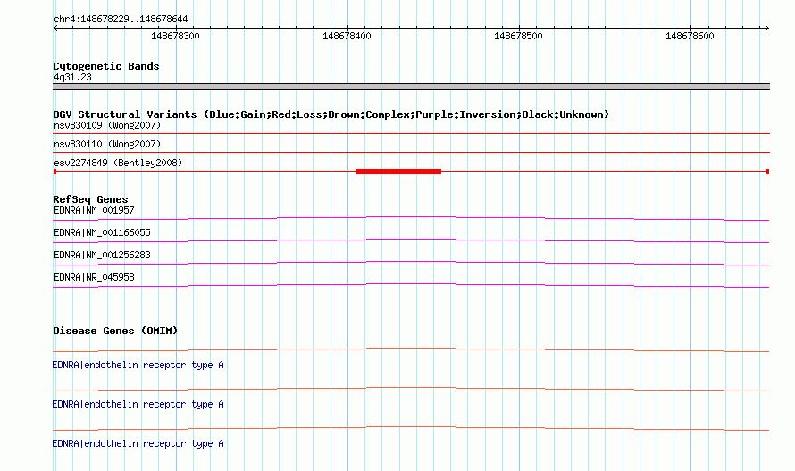795x471 pixels.
Task: Open variant nsv830110 (Wong2007) label
Action: 107,144
